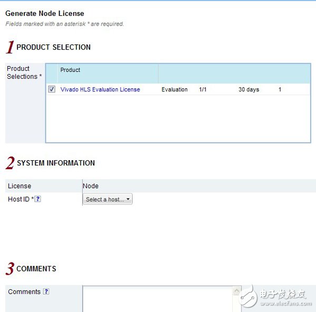The height and width of the screenshot is (312, 316).
Task: Click the Generate Node License title
Action: pos(44,14)
